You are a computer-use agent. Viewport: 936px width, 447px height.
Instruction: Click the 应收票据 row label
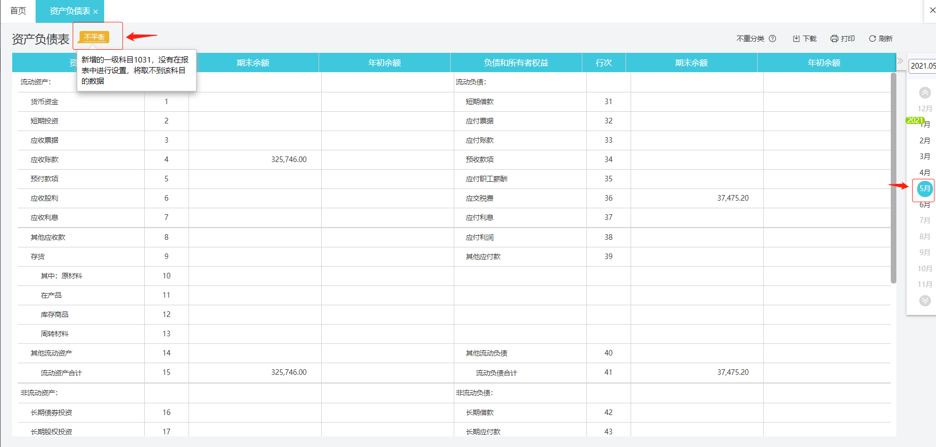44,140
